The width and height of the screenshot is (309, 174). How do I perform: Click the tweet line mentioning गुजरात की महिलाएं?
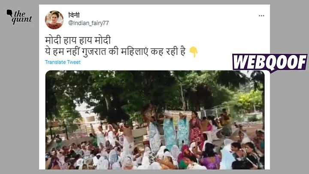[115, 52]
